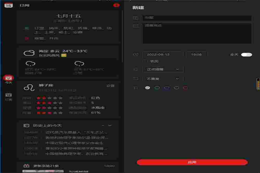Click the note icon beside the description box
The height and width of the screenshot is (173, 260).
coord(136,26)
